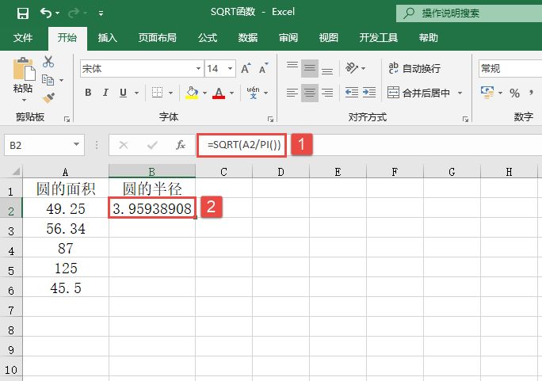
Task: Decrease font size with the small A icon
Action: click(263, 68)
